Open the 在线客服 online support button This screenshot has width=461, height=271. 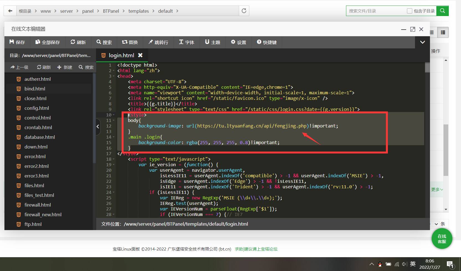click(x=442, y=239)
